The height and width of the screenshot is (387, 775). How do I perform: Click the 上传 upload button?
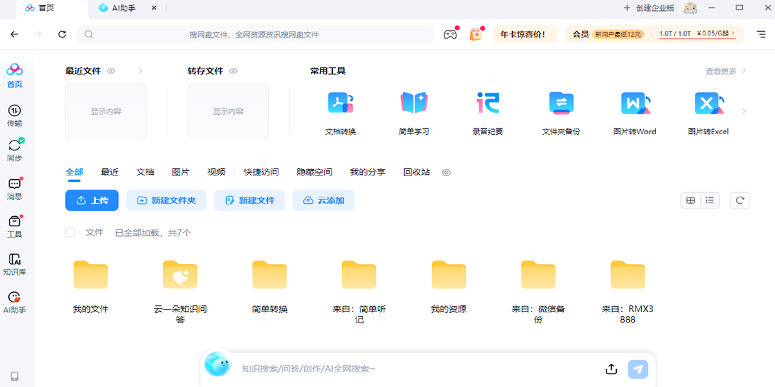(92, 201)
